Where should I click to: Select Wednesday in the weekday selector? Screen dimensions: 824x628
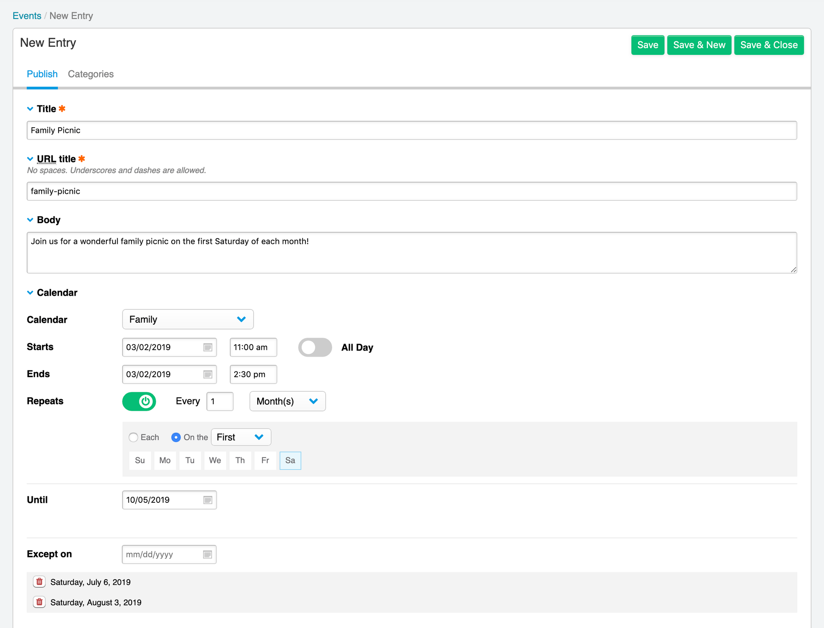pyautogui.click(x=215, y=460)
